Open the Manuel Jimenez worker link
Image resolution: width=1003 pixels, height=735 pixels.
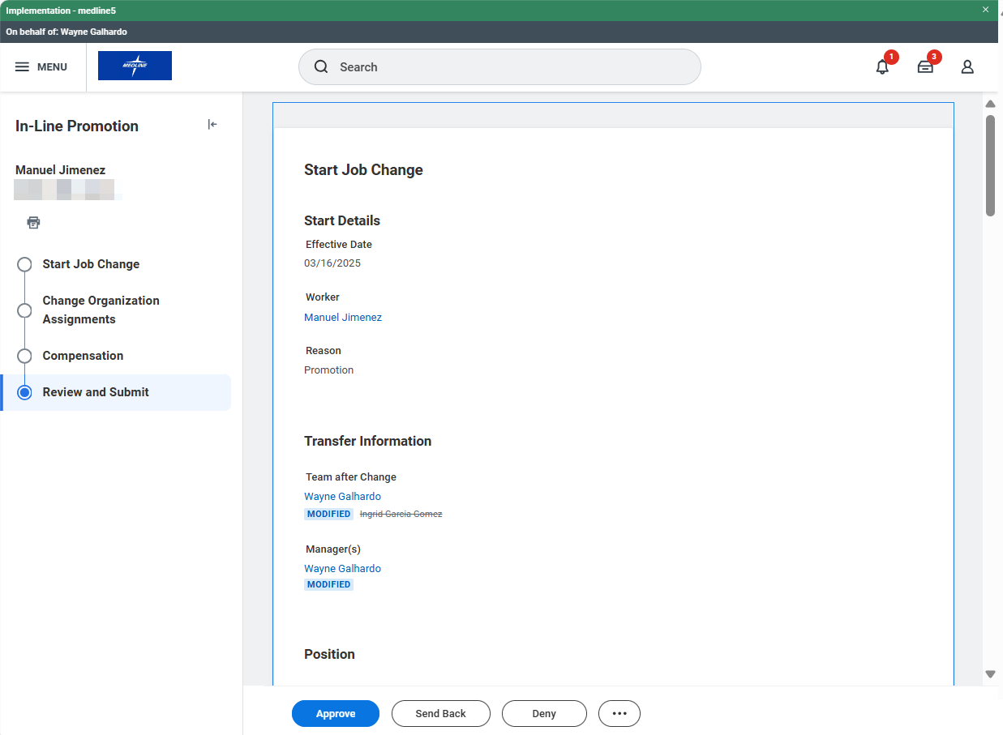(343, 318)
